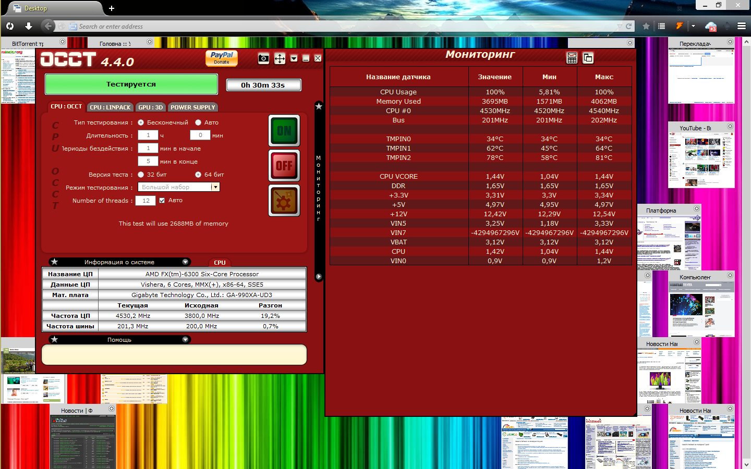The height and width of the screenshot is (469, 751).
Task: Focus the Number of threads field
Action: 146,201
